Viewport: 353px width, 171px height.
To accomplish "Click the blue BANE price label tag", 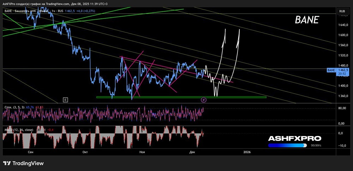I will (331, 70).
